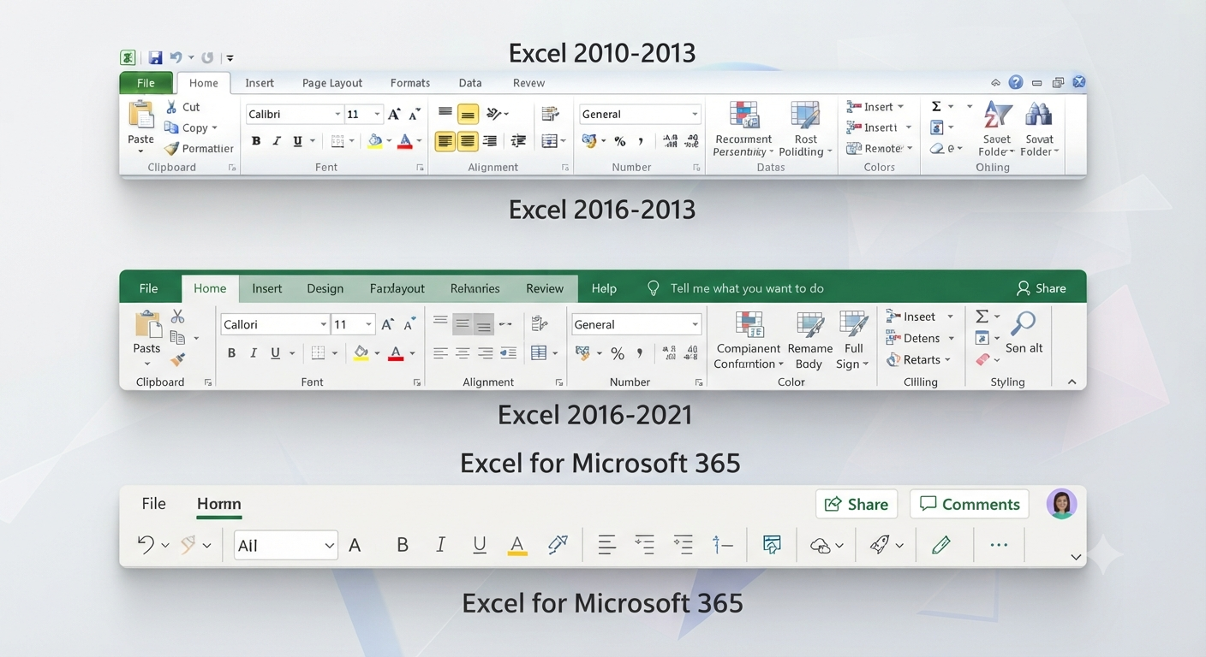
Task: Open Inseet dropdown in Excel 2016 Cllling group
Action: (950, 317)
